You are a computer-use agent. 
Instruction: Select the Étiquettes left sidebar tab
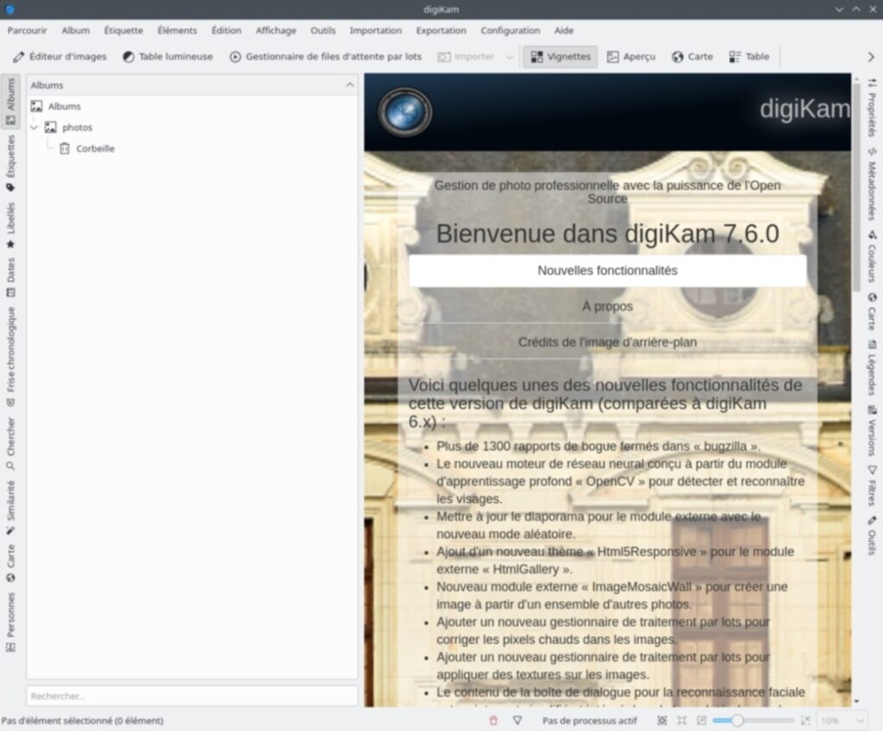(x=10, y=164)
